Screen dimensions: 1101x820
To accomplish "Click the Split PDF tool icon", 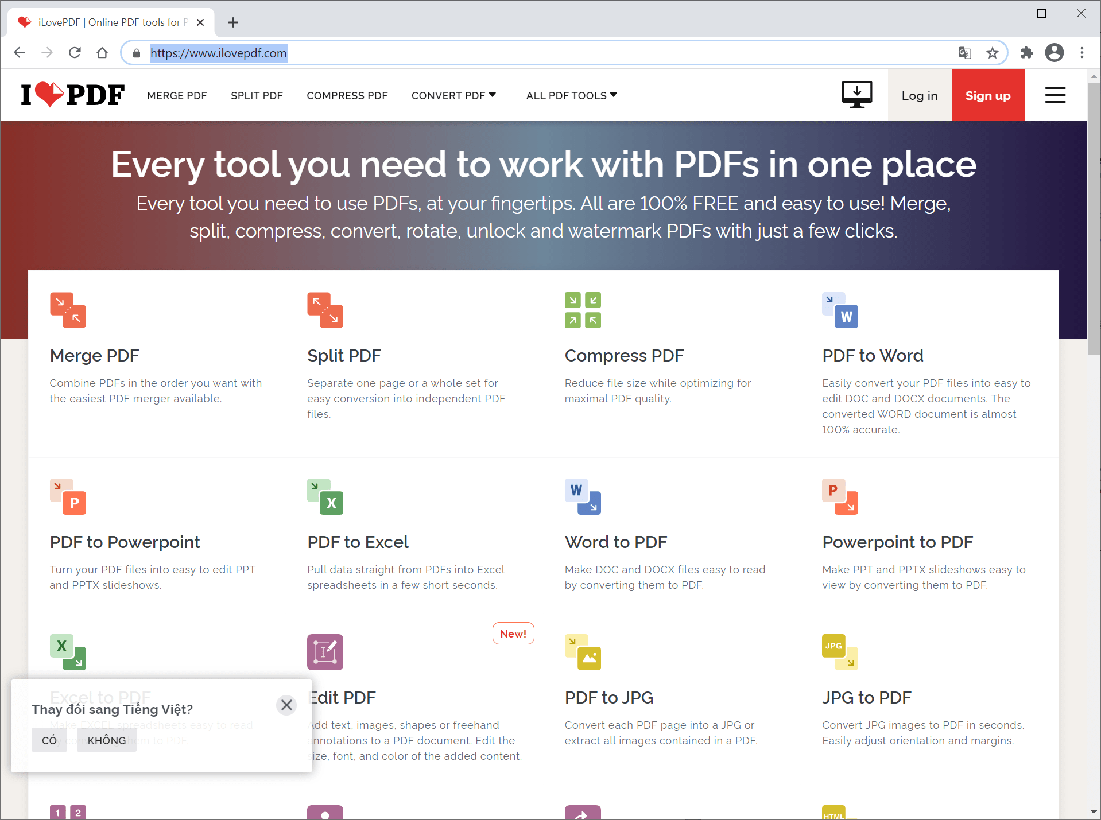I will [x=325, y=310].
